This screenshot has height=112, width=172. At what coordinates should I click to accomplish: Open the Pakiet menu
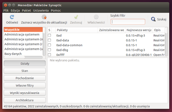[x=26, y=10]
